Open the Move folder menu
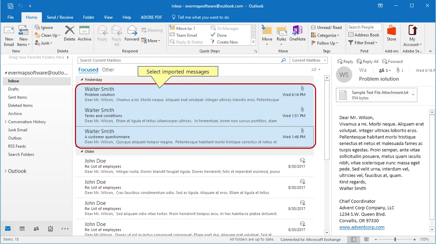Viewport: 436px width, 245px height. tap(267, 36)
